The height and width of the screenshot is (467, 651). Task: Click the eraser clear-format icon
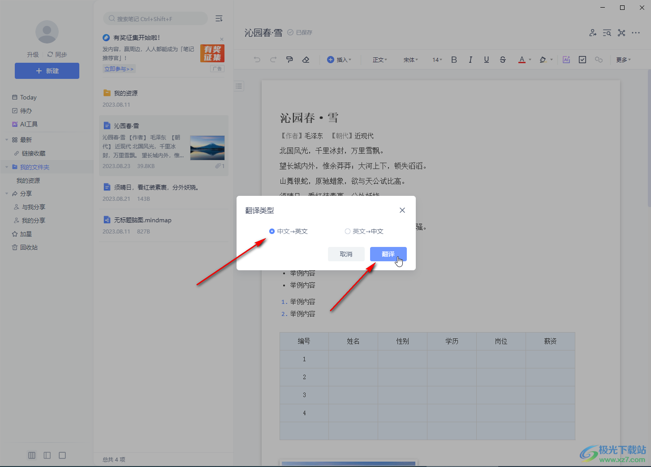click(x=306, y=60)
